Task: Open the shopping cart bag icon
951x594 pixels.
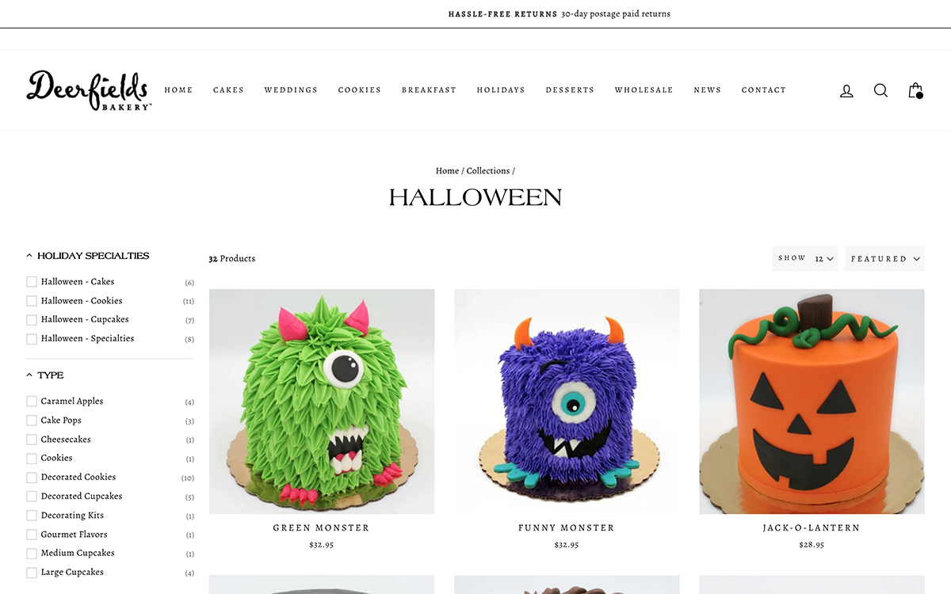Action: coord(915,90)
